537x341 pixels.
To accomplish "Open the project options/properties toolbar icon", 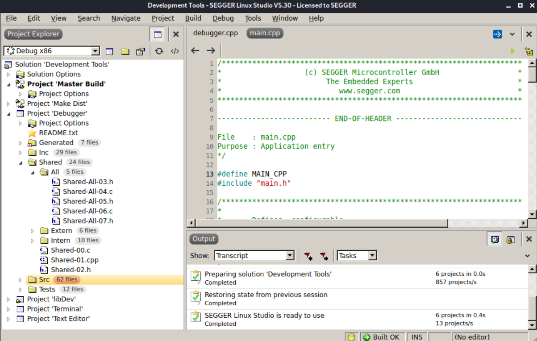I will coord(141,51).
